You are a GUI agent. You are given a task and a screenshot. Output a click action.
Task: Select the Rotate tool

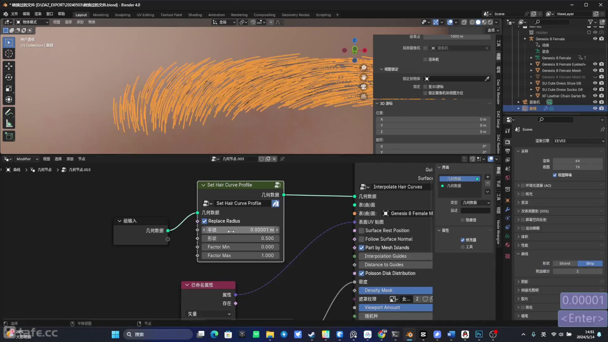coord(9,77)
